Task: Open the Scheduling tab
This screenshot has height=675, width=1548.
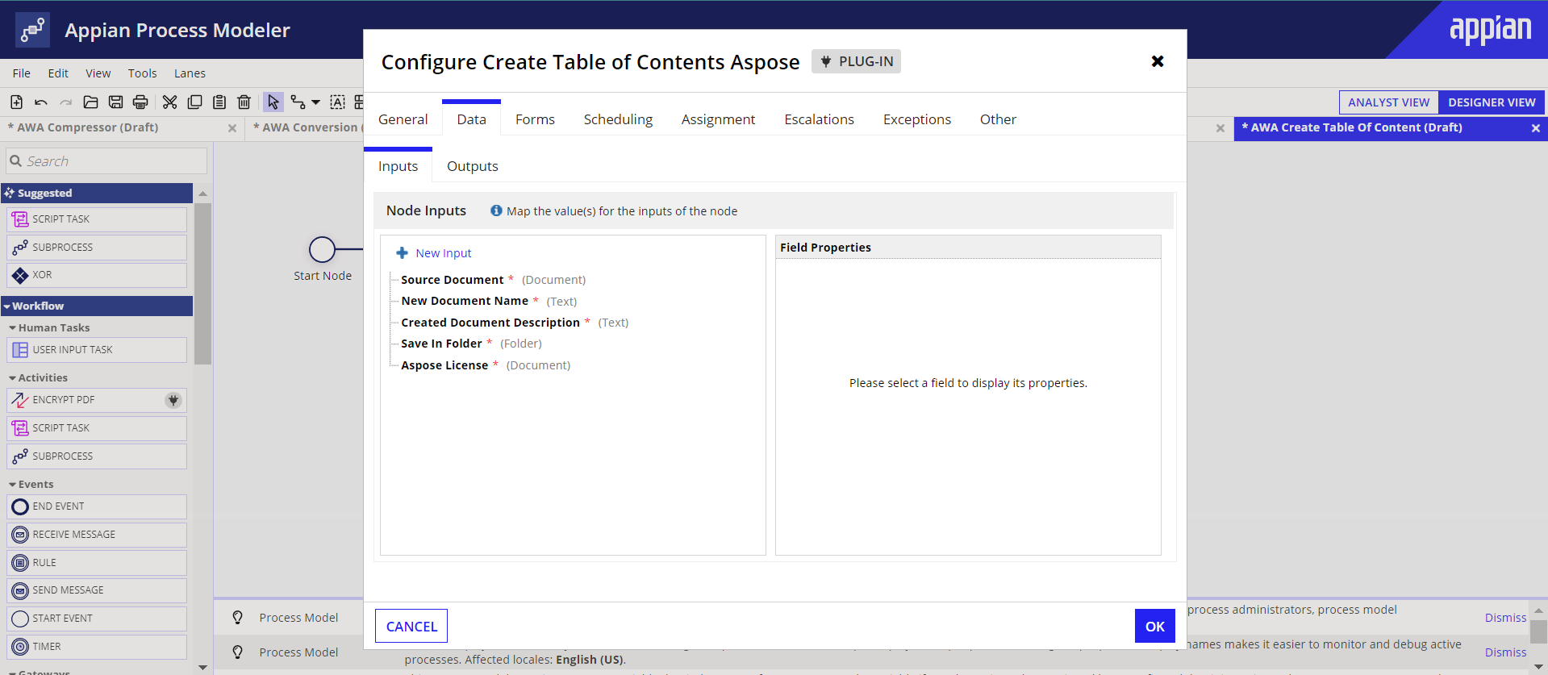Action: click(619, 119)
